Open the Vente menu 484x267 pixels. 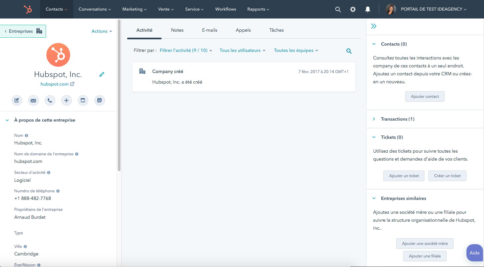point(166,9)
